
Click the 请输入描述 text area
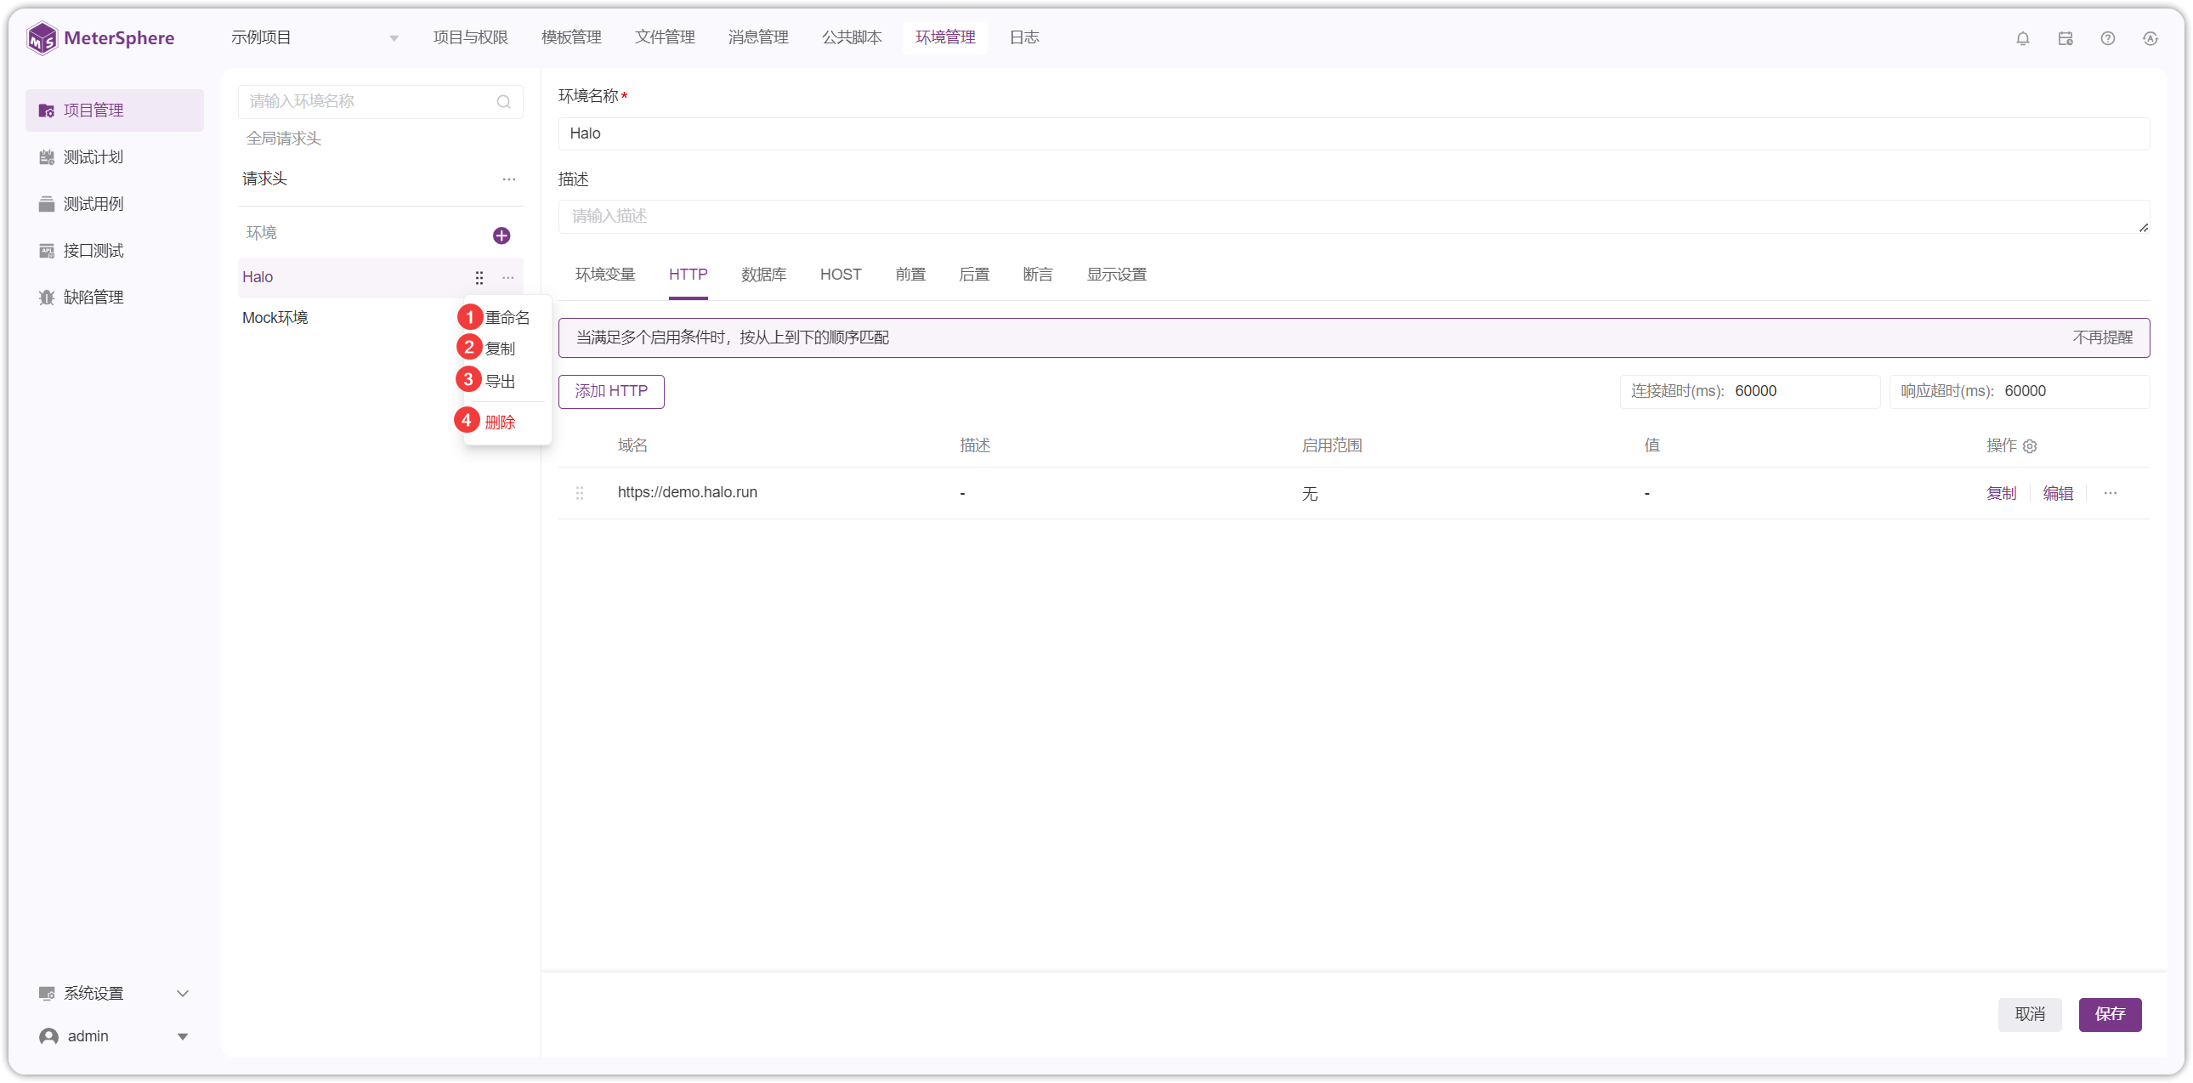click(x=1353, y=217)
